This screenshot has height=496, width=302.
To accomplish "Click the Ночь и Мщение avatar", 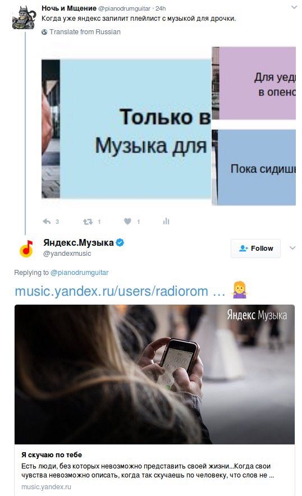I will click(x=23, y=18).
